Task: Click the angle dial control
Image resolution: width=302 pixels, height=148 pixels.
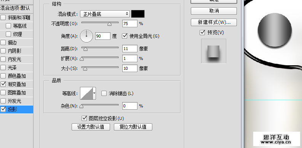Action: click(x=86, y=36)
